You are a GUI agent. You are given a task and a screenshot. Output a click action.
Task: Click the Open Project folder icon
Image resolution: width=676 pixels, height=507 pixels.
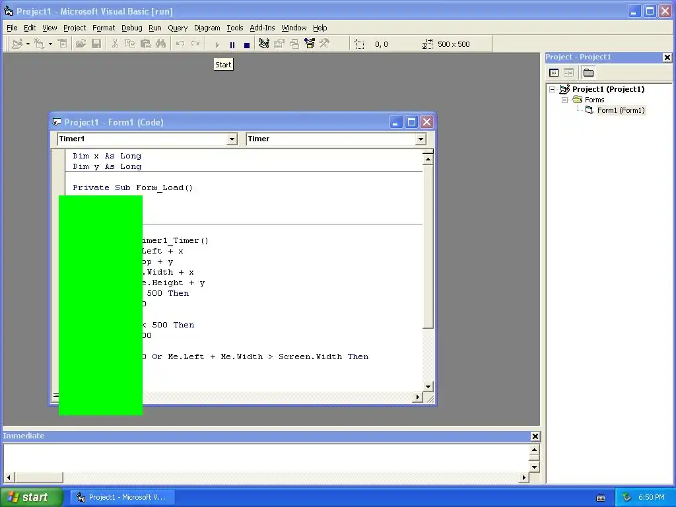click(x=81, y=44)
